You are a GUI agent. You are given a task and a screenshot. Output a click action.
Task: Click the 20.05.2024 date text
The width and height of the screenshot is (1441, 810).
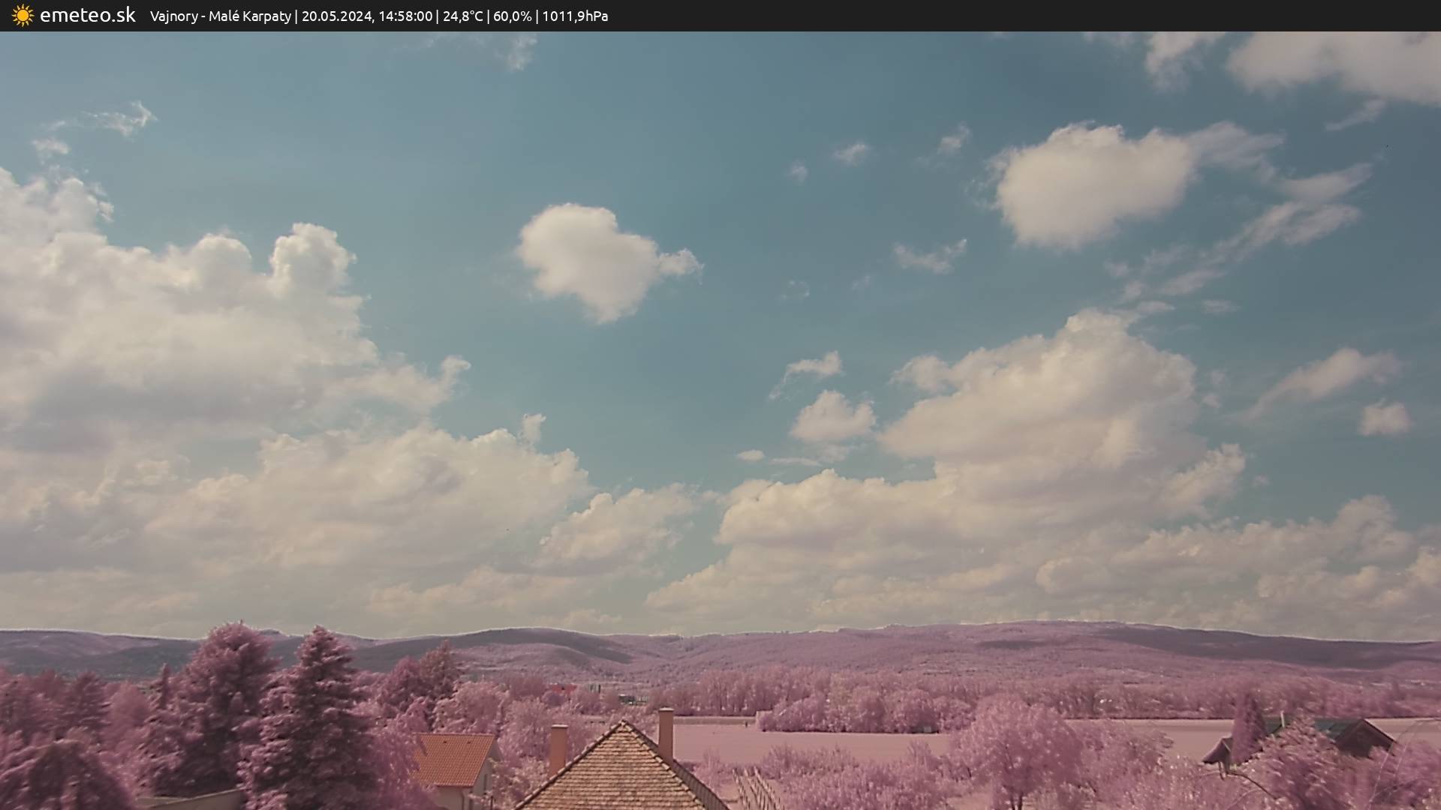click(x=336, y=16)
